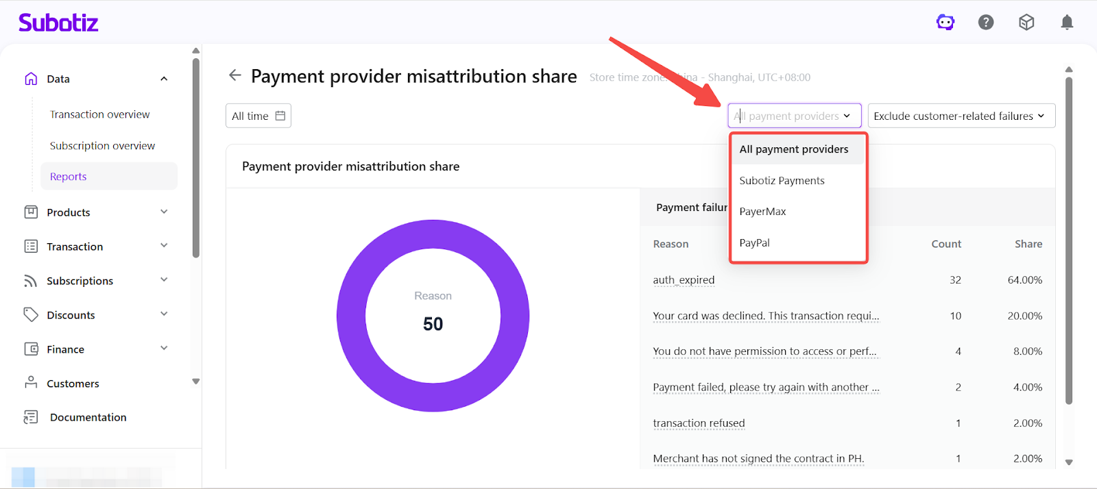Open Exclude customer-related failures dropdown
This screenshot has width=1097, height=489.
pyautogui.click(x=961, y=116)
